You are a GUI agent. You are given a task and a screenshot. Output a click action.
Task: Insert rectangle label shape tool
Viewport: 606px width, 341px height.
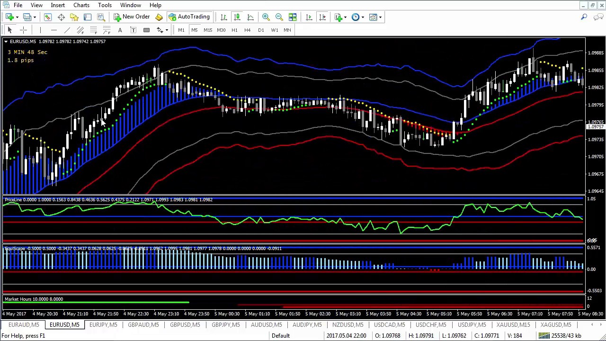(146, 30)
